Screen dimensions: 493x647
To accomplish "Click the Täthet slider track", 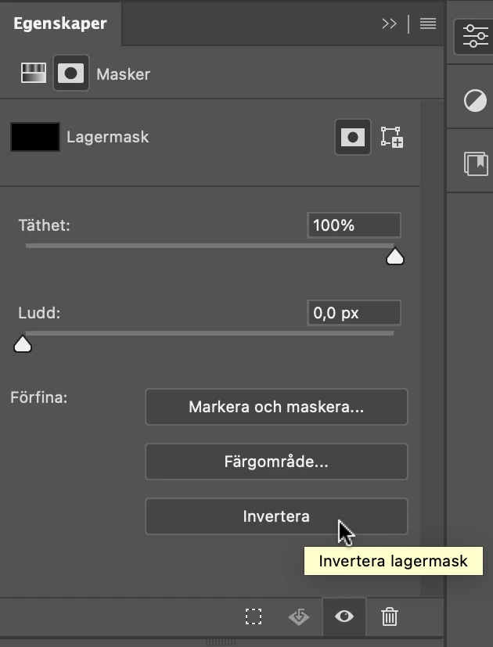I will 210,246.
